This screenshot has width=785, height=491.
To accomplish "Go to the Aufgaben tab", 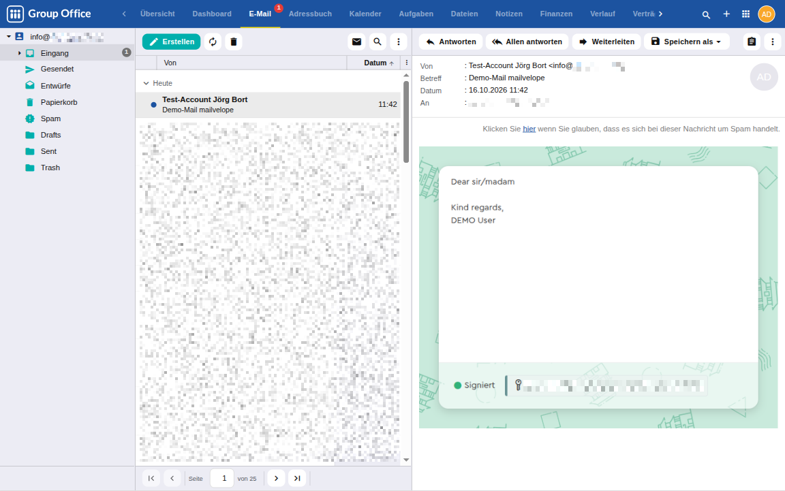I will (x=416, y=14).
